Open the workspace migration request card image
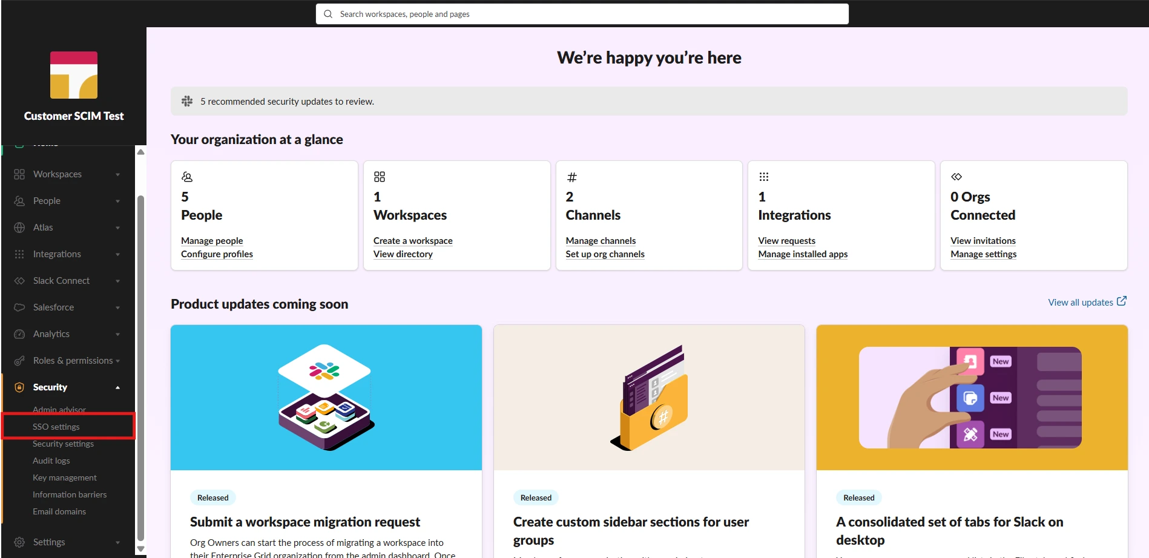This screenshot has width=1149, height=558. click(x=326, y=398)
